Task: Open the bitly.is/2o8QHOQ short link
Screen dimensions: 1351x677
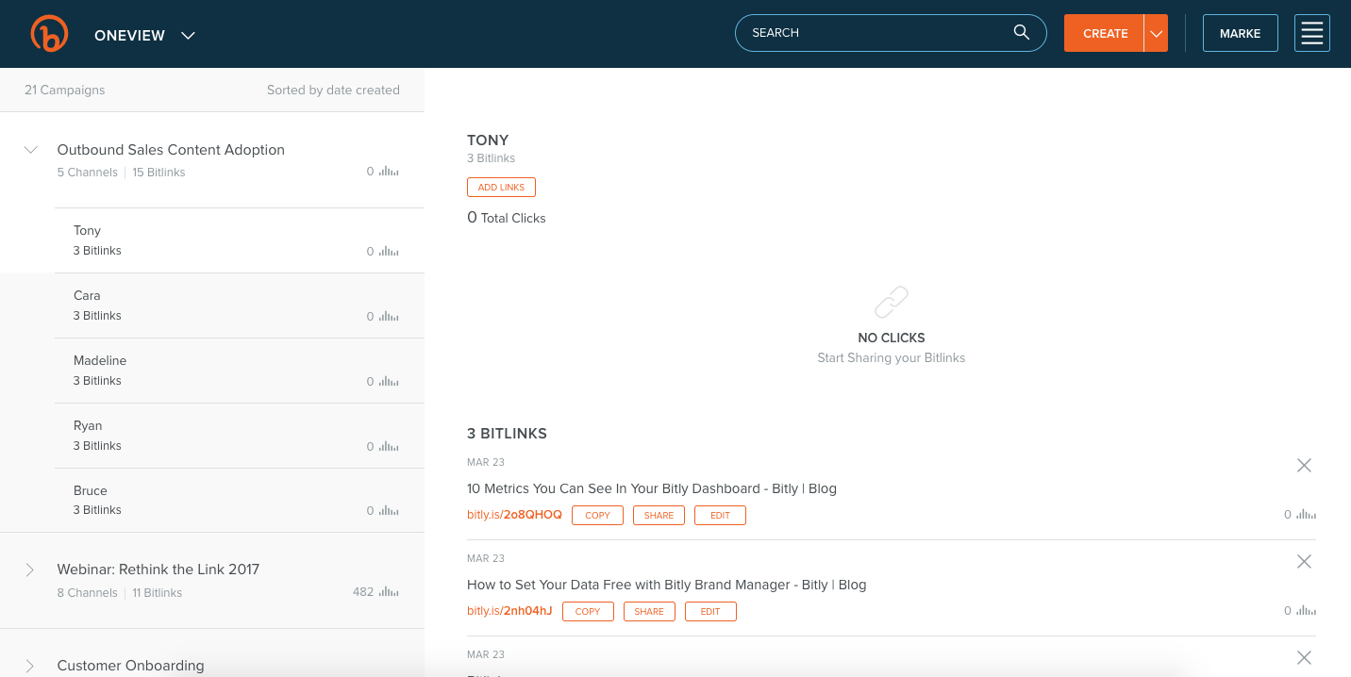Action: [x=514, y=515]
